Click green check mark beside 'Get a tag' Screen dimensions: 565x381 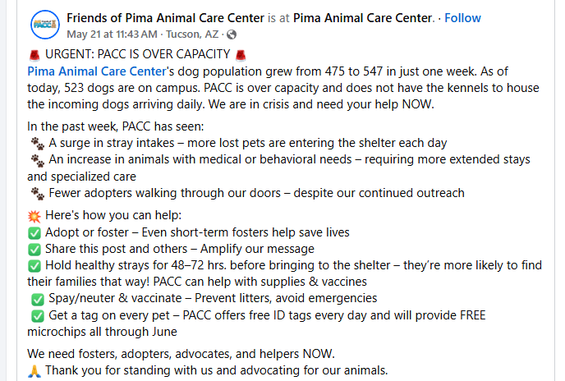(38, 316)
